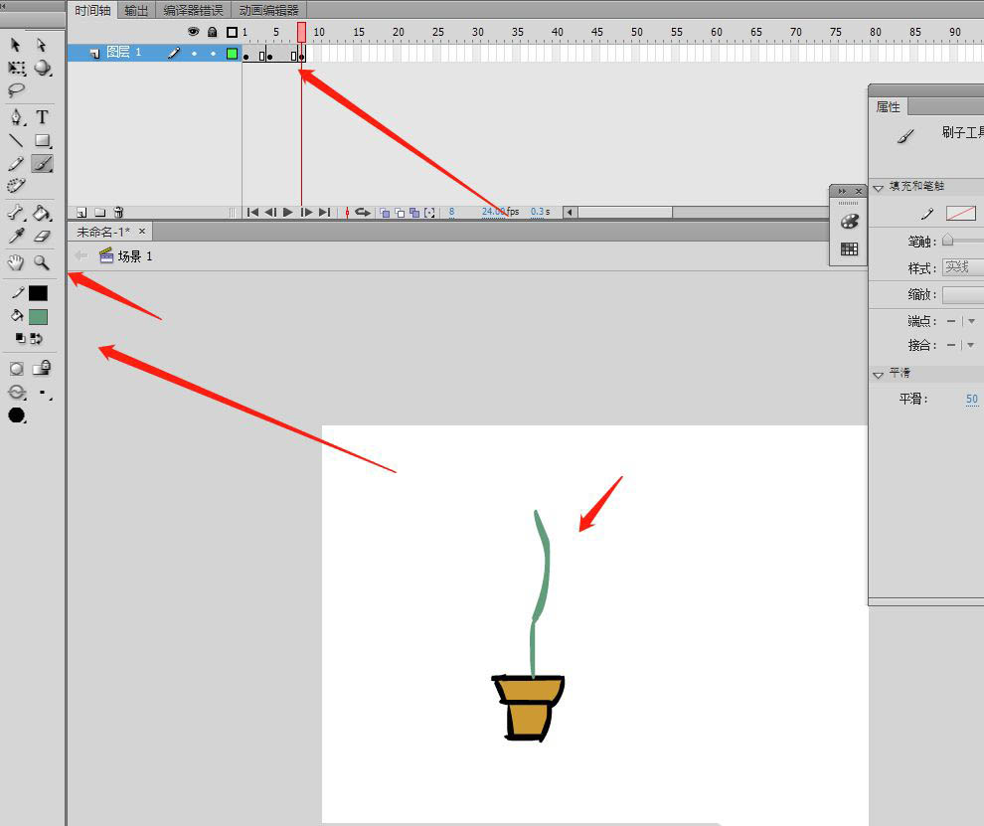Open the color palette panel icon
The width and height of the screenshot is (984, 826).
849,221
